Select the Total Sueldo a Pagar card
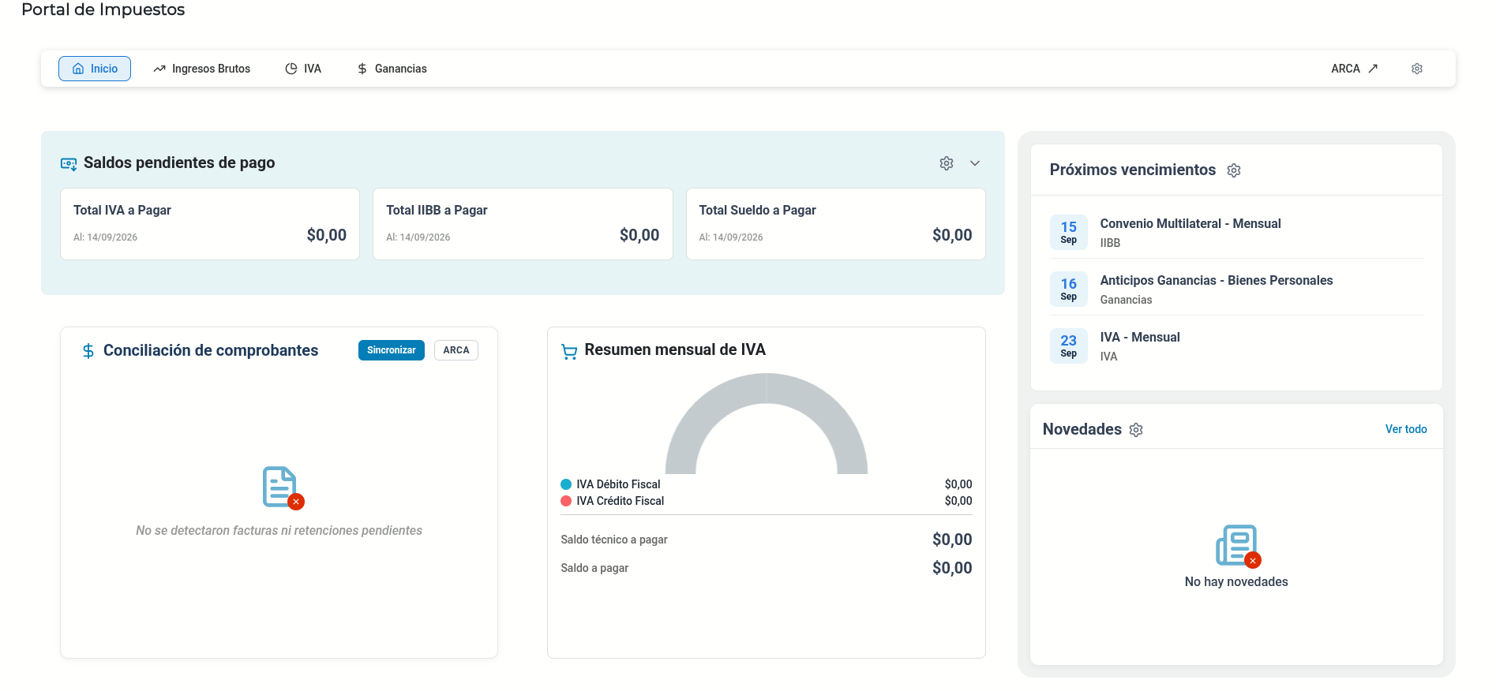The height and width of the screenshot is (691, 1496). click(836, 224)
